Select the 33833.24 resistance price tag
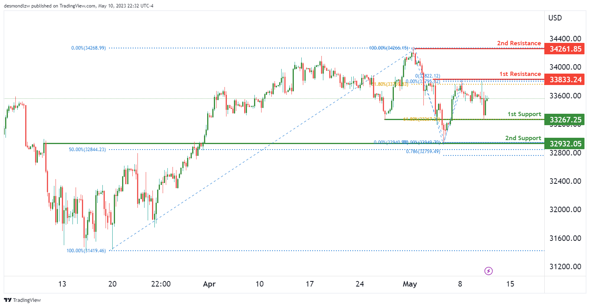Image resolution: width=590 pixels, height=307 pixels. pyautogui.click(x=564, y=80)
